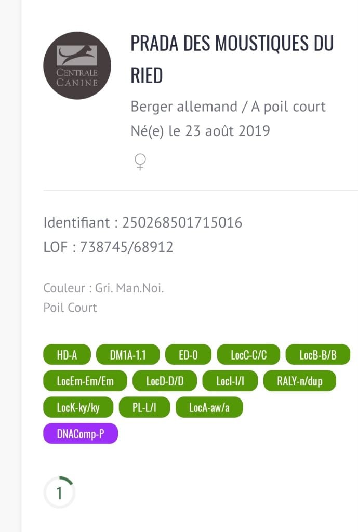This screenshot has height=532, width=358.
Task: Click the RALY-n/dup badge
Action: point(300,381)
